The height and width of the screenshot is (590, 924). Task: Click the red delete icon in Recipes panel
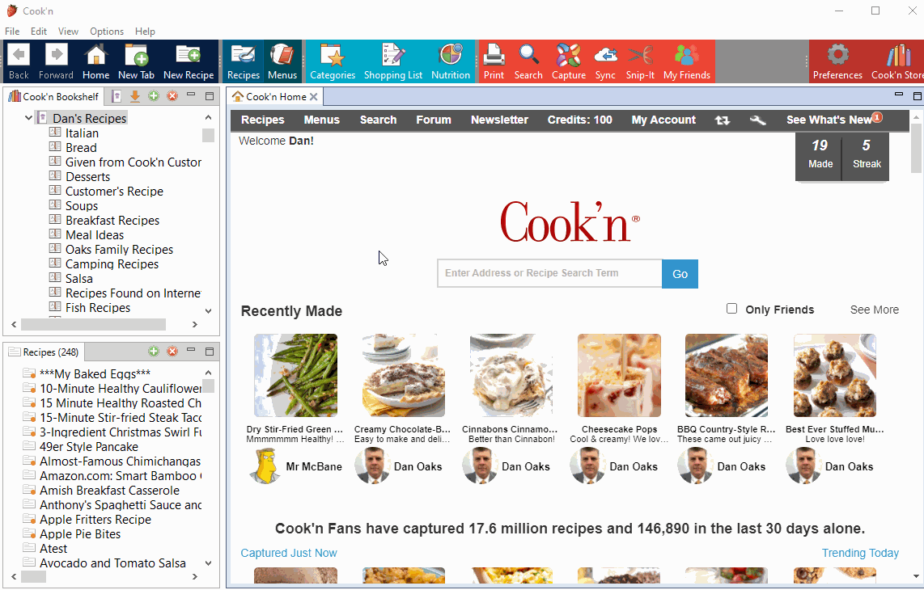[x=172, y=352]
